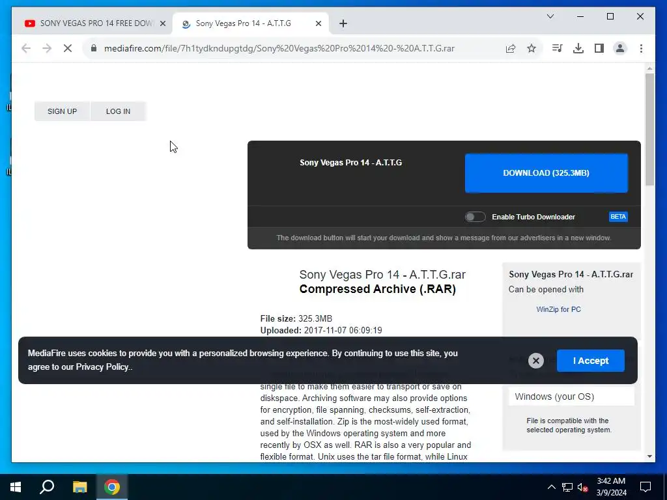Click Uploaded: 2017-11-07 06:09:19 text
The width and height of the screenshot is (667, 500).
pyautogui.click(x=321, y=330)
